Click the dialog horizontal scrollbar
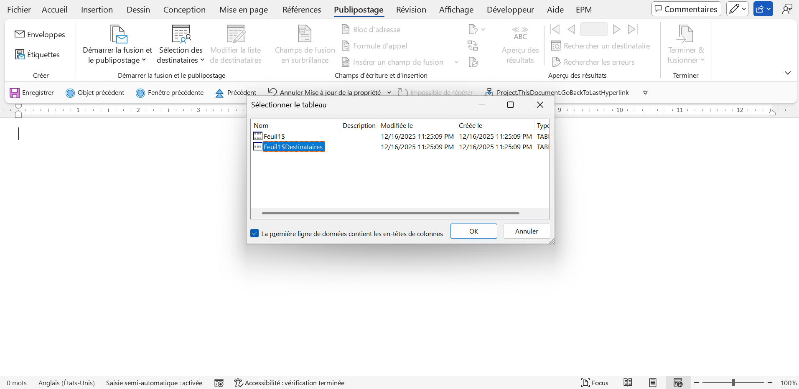Screen dimensions: 799x389 click(x=391, y=213)
